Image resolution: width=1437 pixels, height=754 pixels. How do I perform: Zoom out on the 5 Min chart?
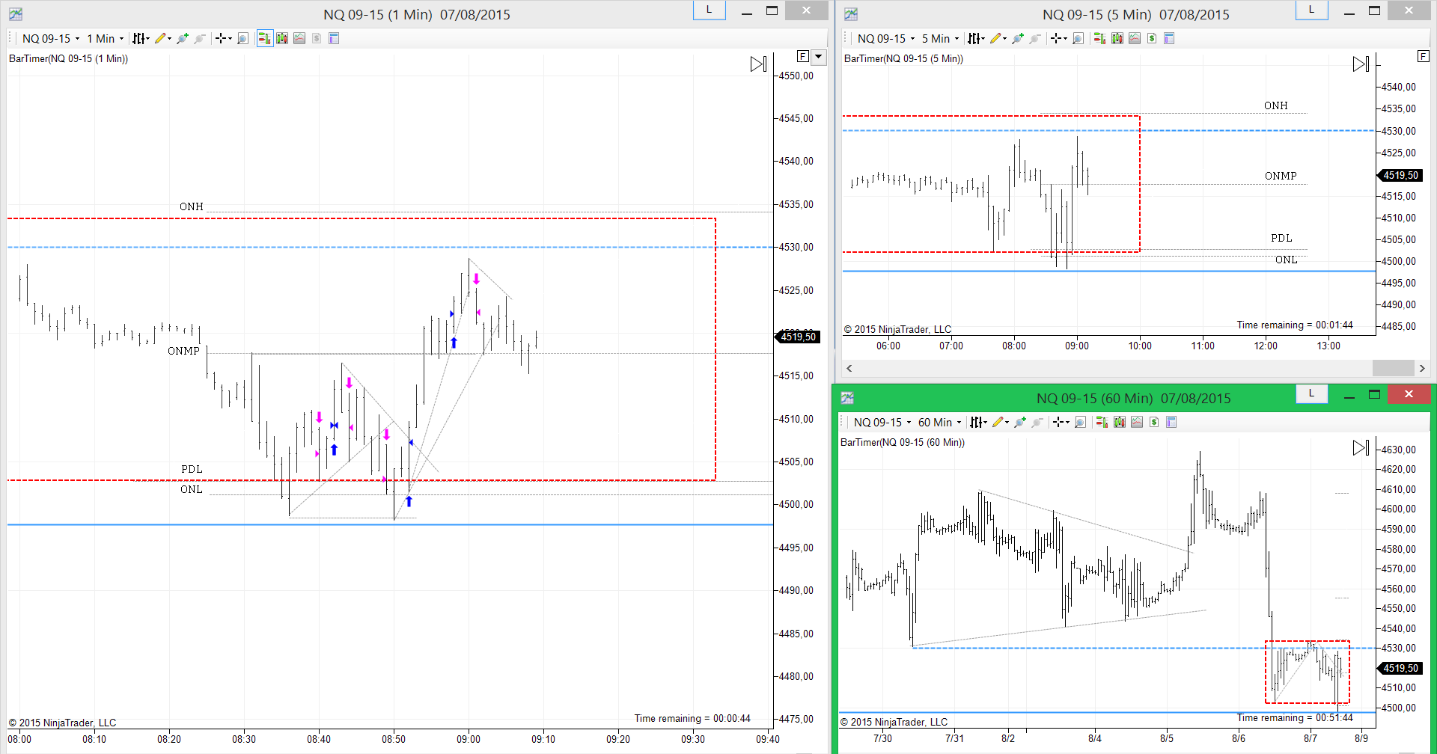click(1035, 38)
